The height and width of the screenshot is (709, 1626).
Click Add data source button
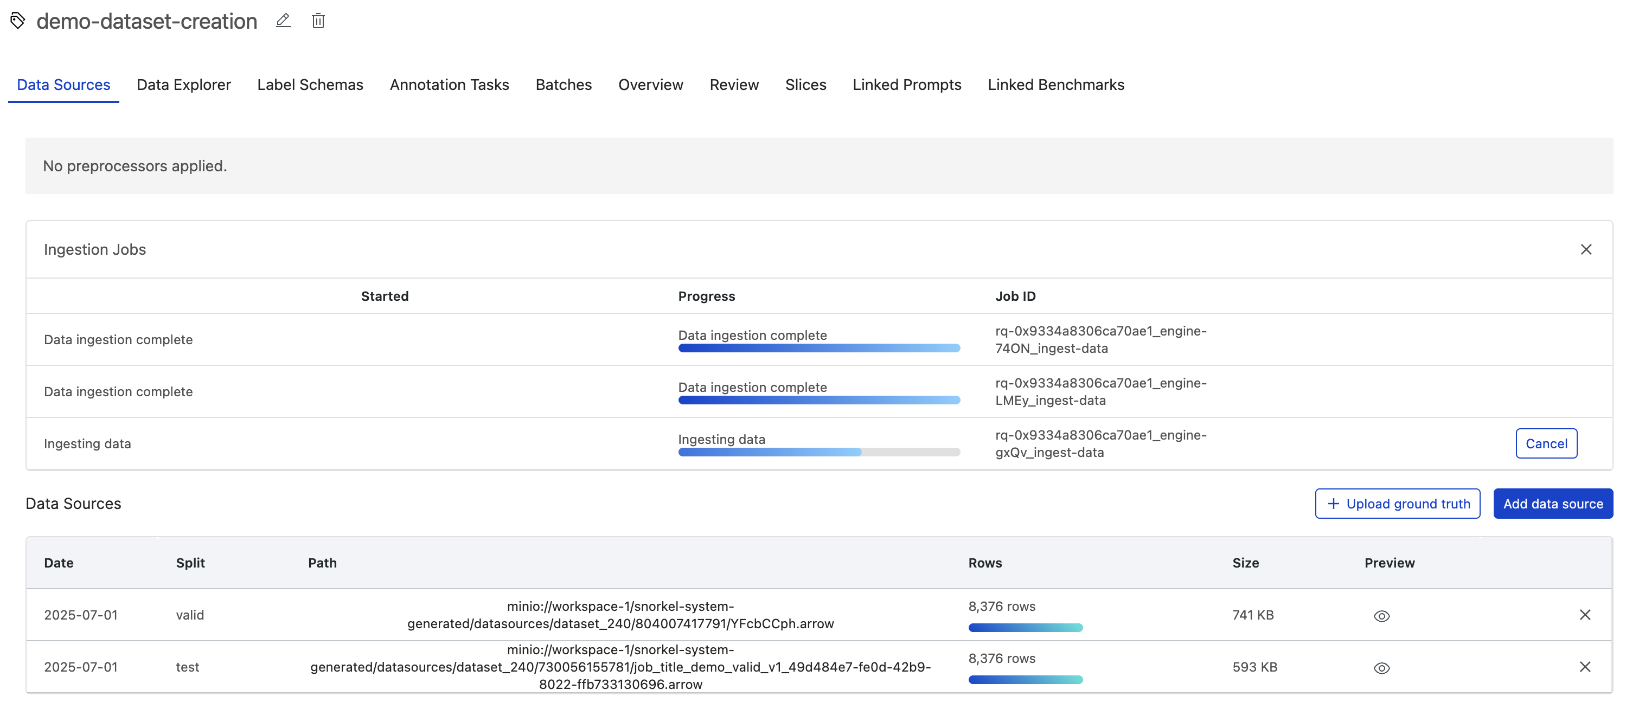pyautogui.click(x=1553, y=504)
